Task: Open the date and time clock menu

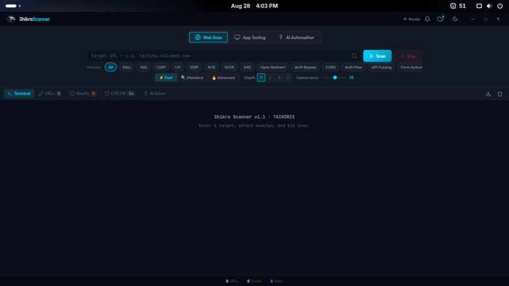Action: click(x=254, y=6)
